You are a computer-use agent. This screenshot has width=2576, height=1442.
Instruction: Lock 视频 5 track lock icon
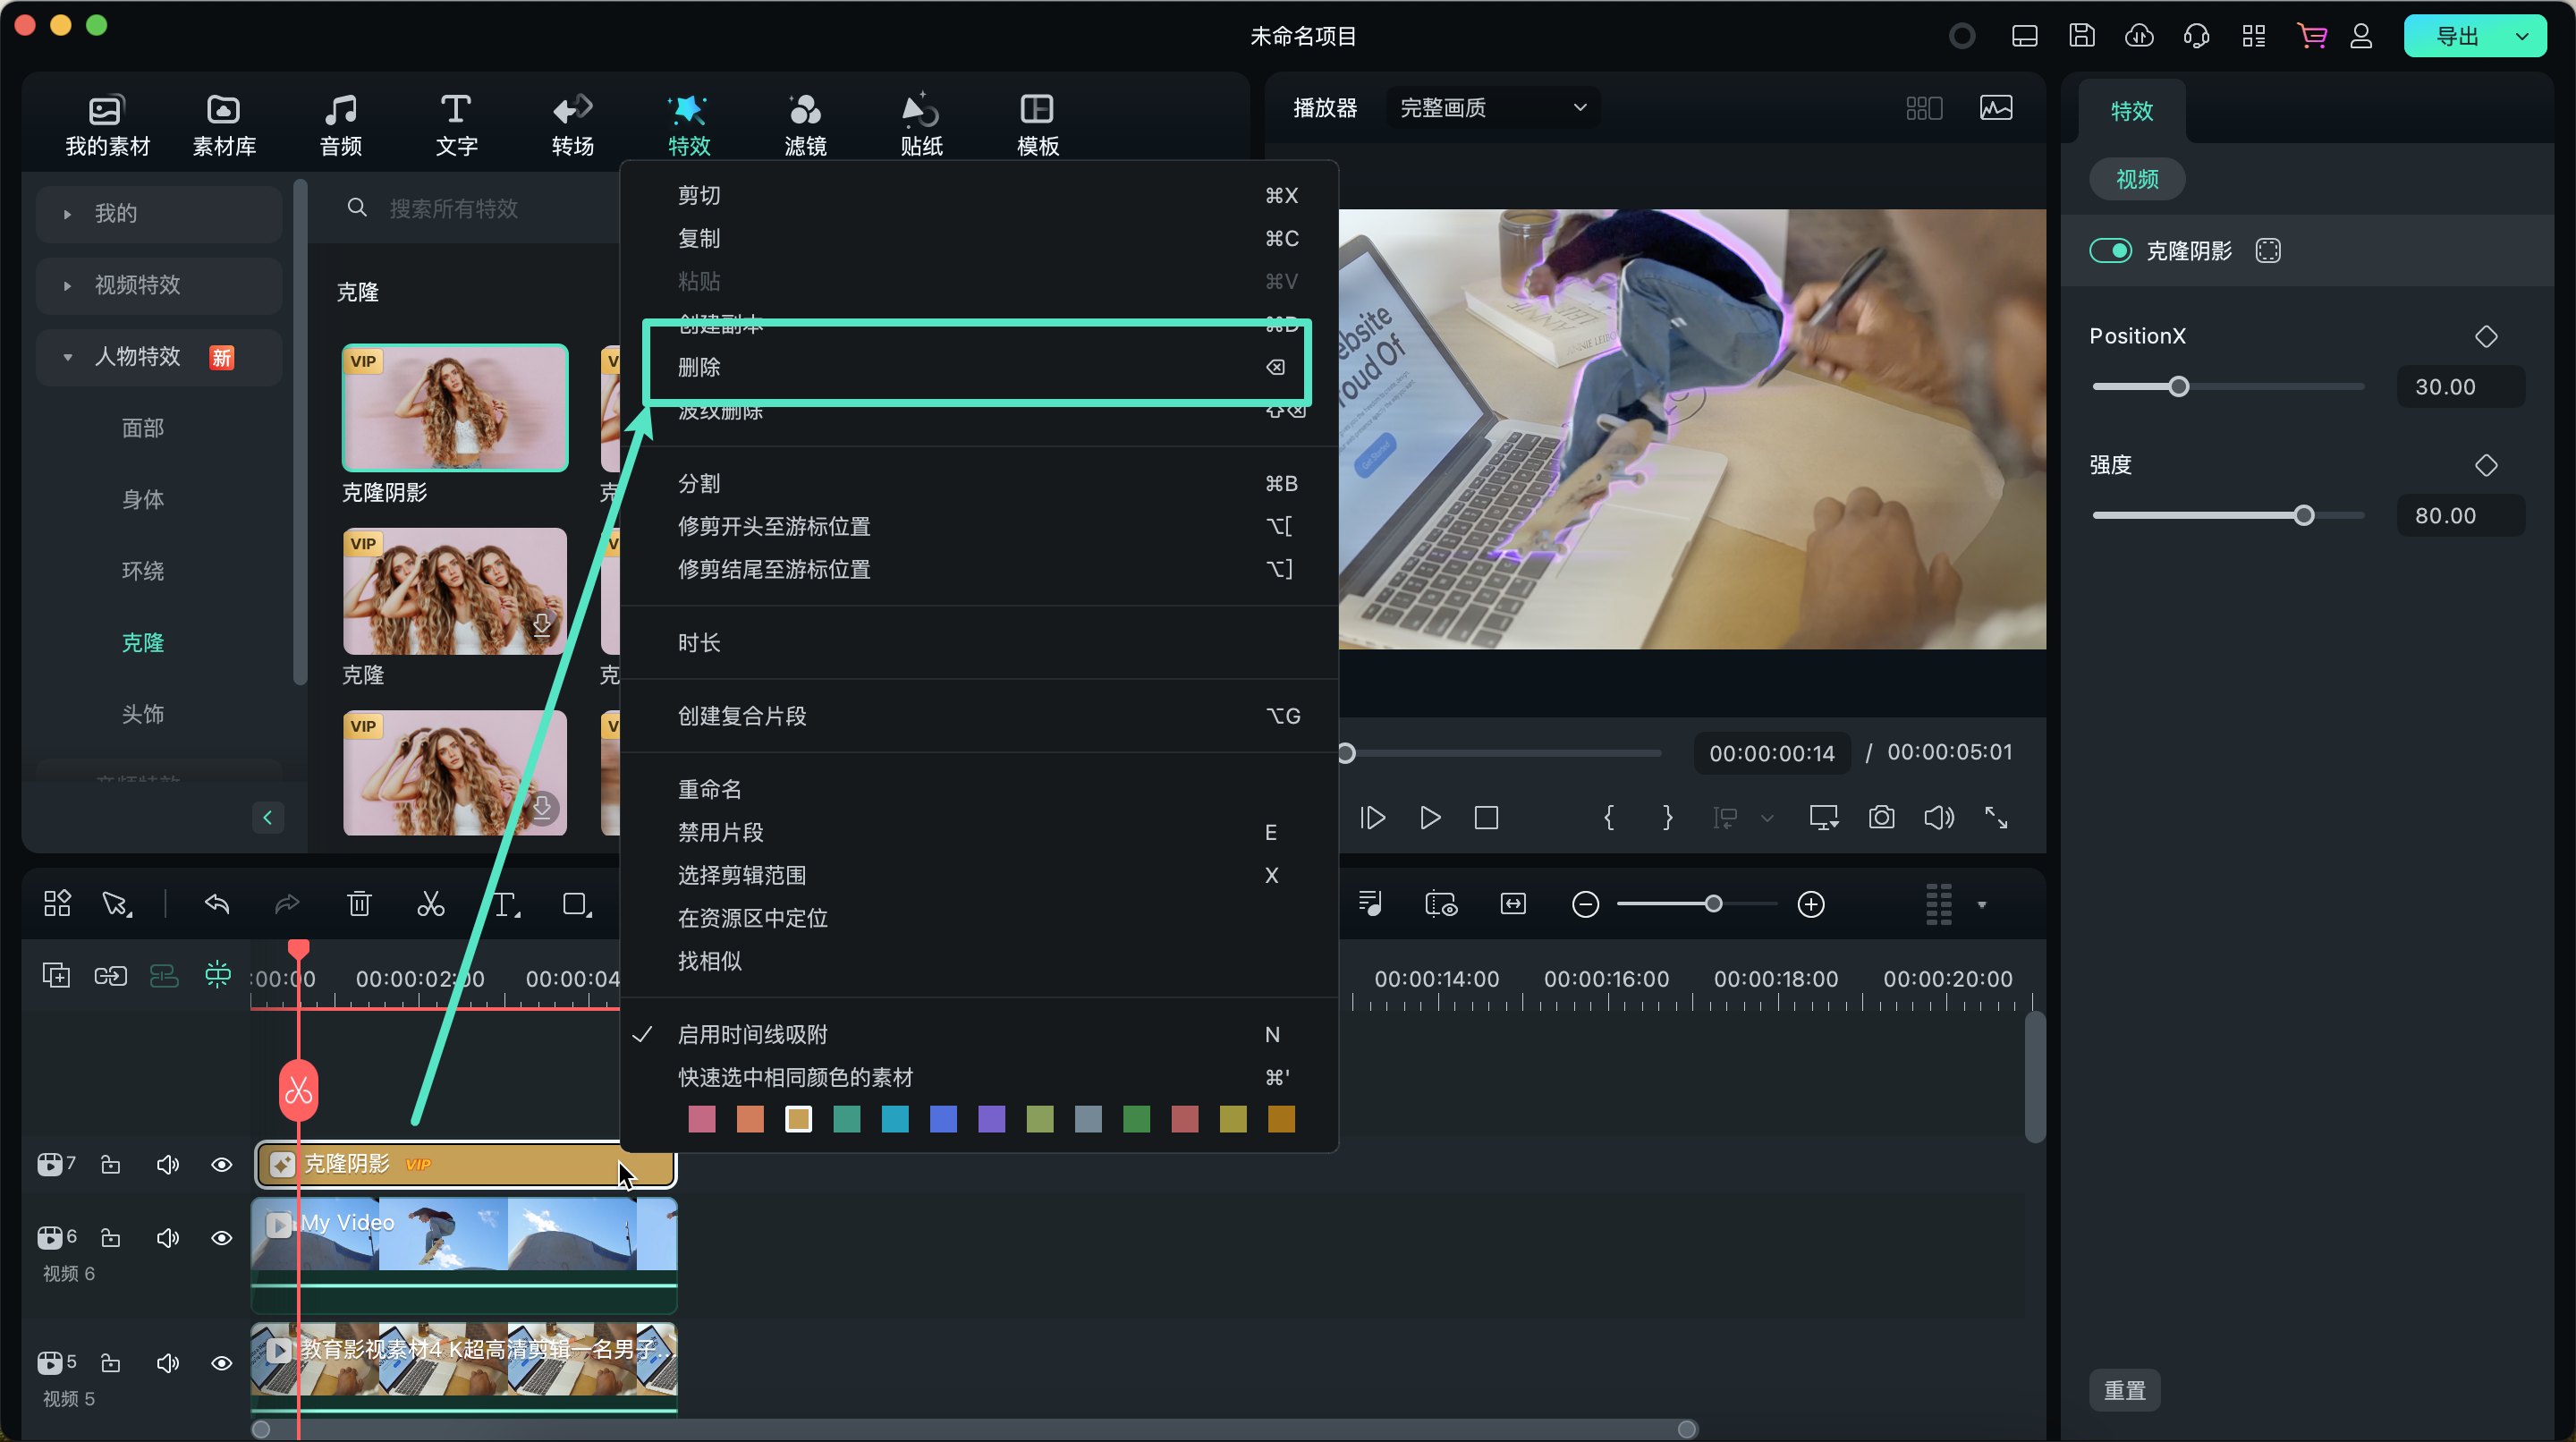110,1363
